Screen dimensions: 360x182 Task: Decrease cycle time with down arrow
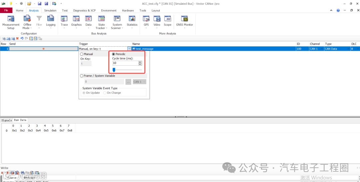tap(140, 64)
